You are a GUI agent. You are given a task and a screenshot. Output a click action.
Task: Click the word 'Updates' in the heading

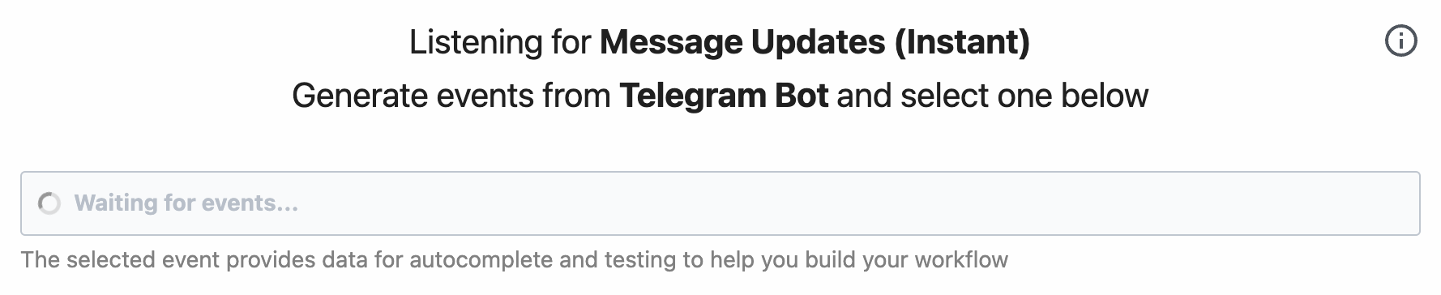point(818,42)
